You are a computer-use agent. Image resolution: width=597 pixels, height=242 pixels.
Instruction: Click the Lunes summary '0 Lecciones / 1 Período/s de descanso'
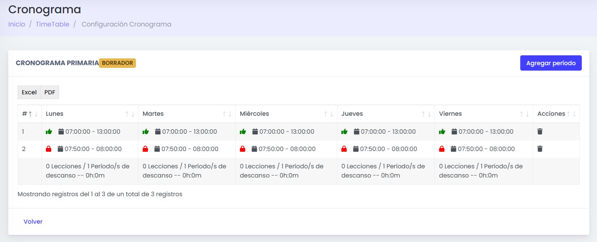click(88, 171)
